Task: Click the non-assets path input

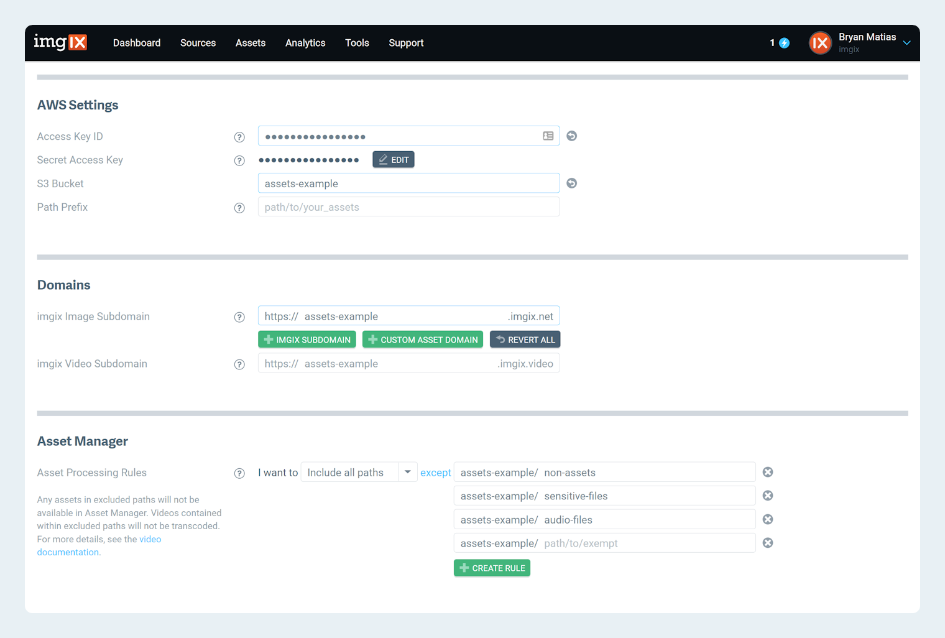Action: pyautogui.click(x=604, y=472)
